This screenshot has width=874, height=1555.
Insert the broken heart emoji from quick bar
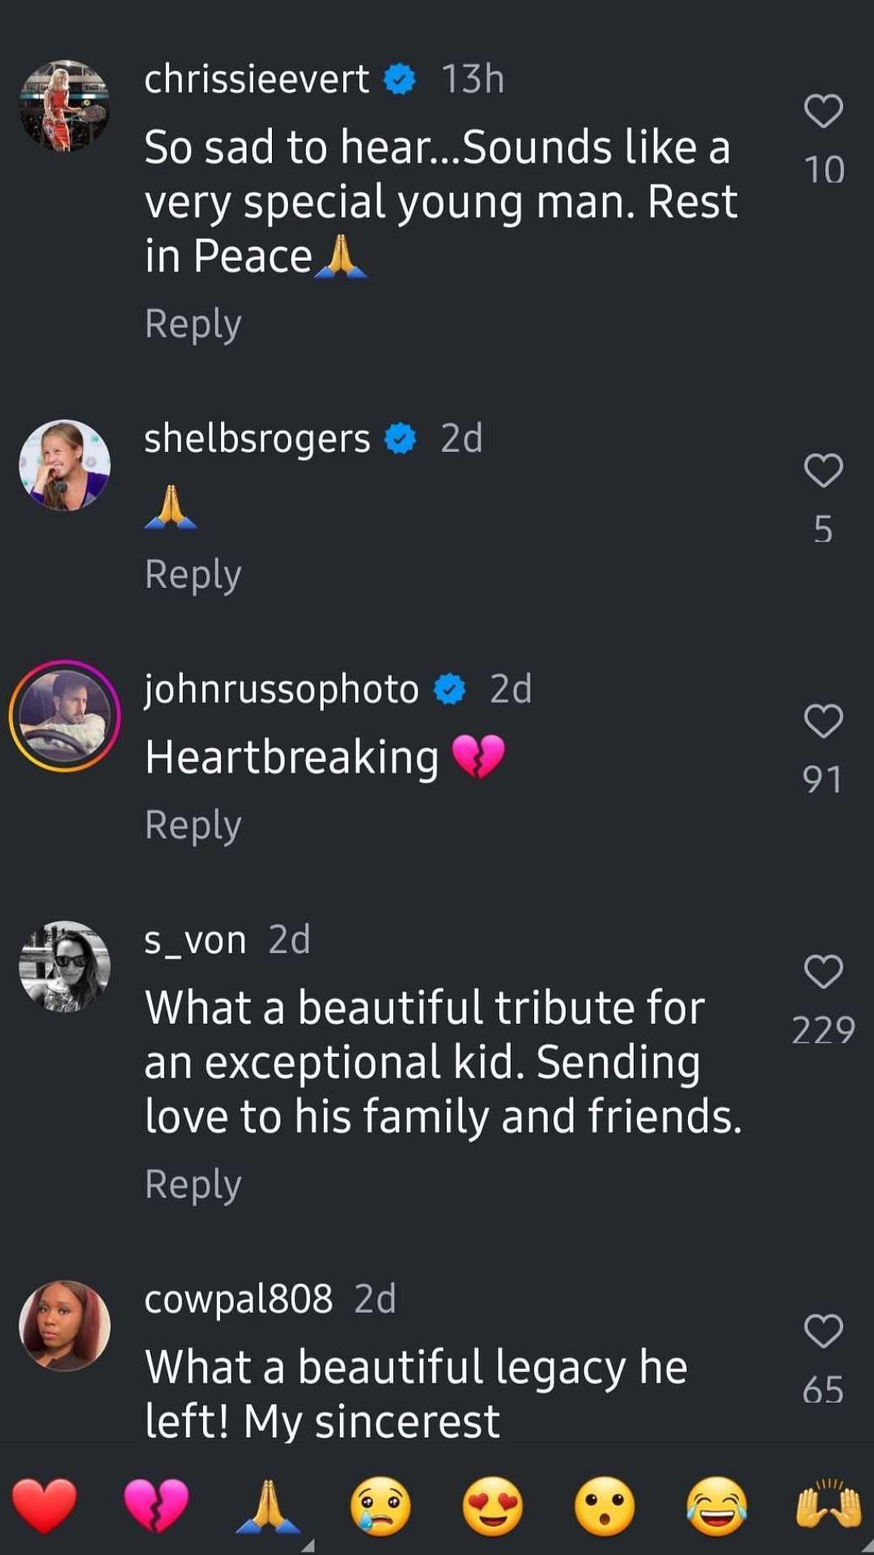(156, 1506)
